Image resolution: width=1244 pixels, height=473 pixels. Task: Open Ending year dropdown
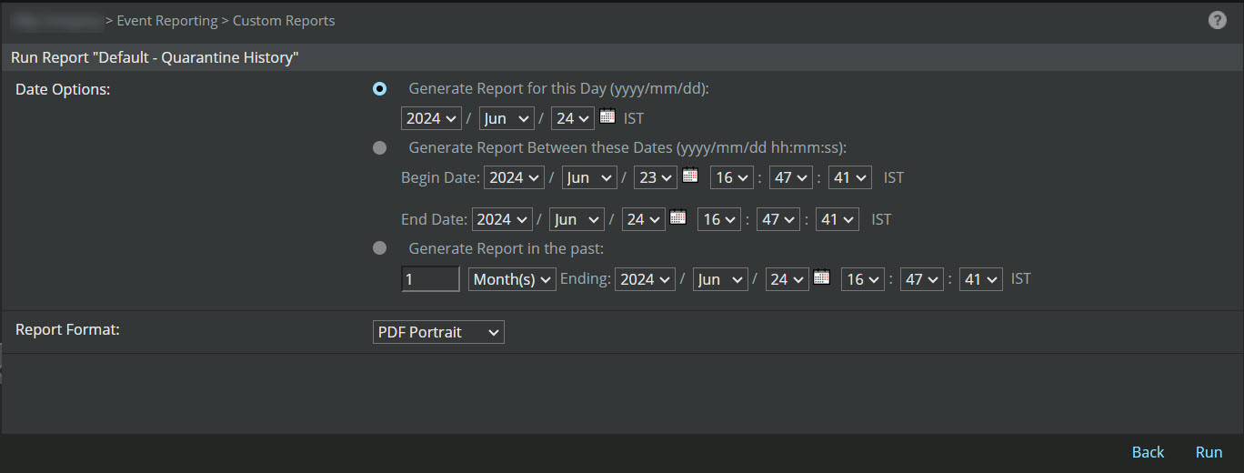(x=645, y=279)
